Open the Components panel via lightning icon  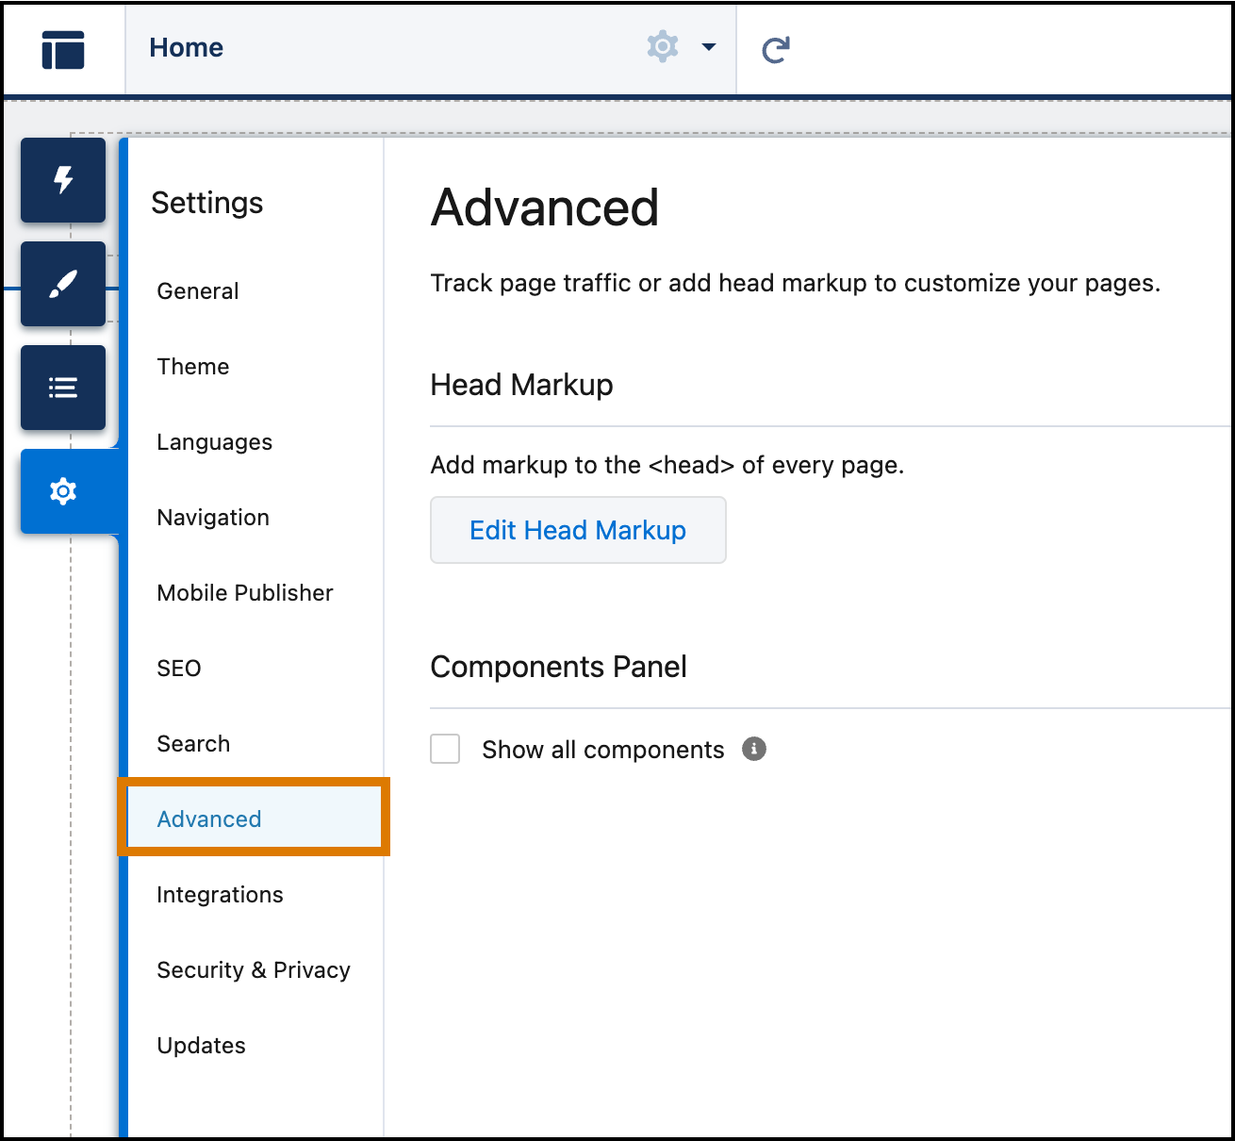click(62, 180)
